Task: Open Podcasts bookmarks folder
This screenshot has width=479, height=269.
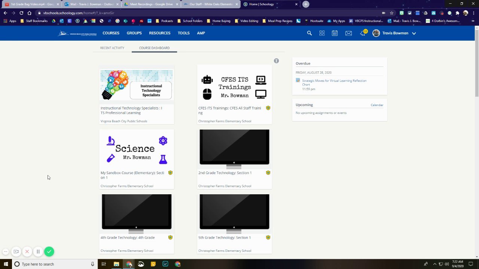Action: pyautogui.click(x=164, y=21)
